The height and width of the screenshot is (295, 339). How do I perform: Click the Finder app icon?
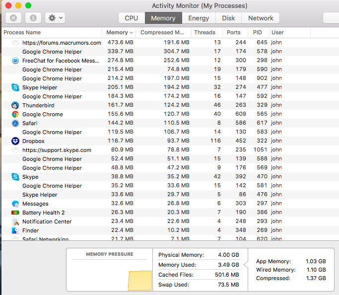pyautogui.click(x=15, y=230)
